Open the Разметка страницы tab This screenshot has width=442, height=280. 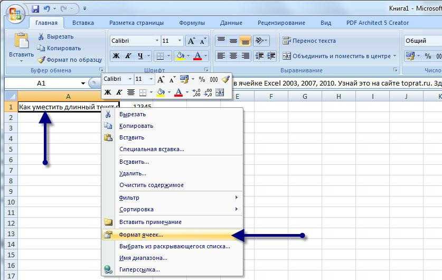pos(136,23)
